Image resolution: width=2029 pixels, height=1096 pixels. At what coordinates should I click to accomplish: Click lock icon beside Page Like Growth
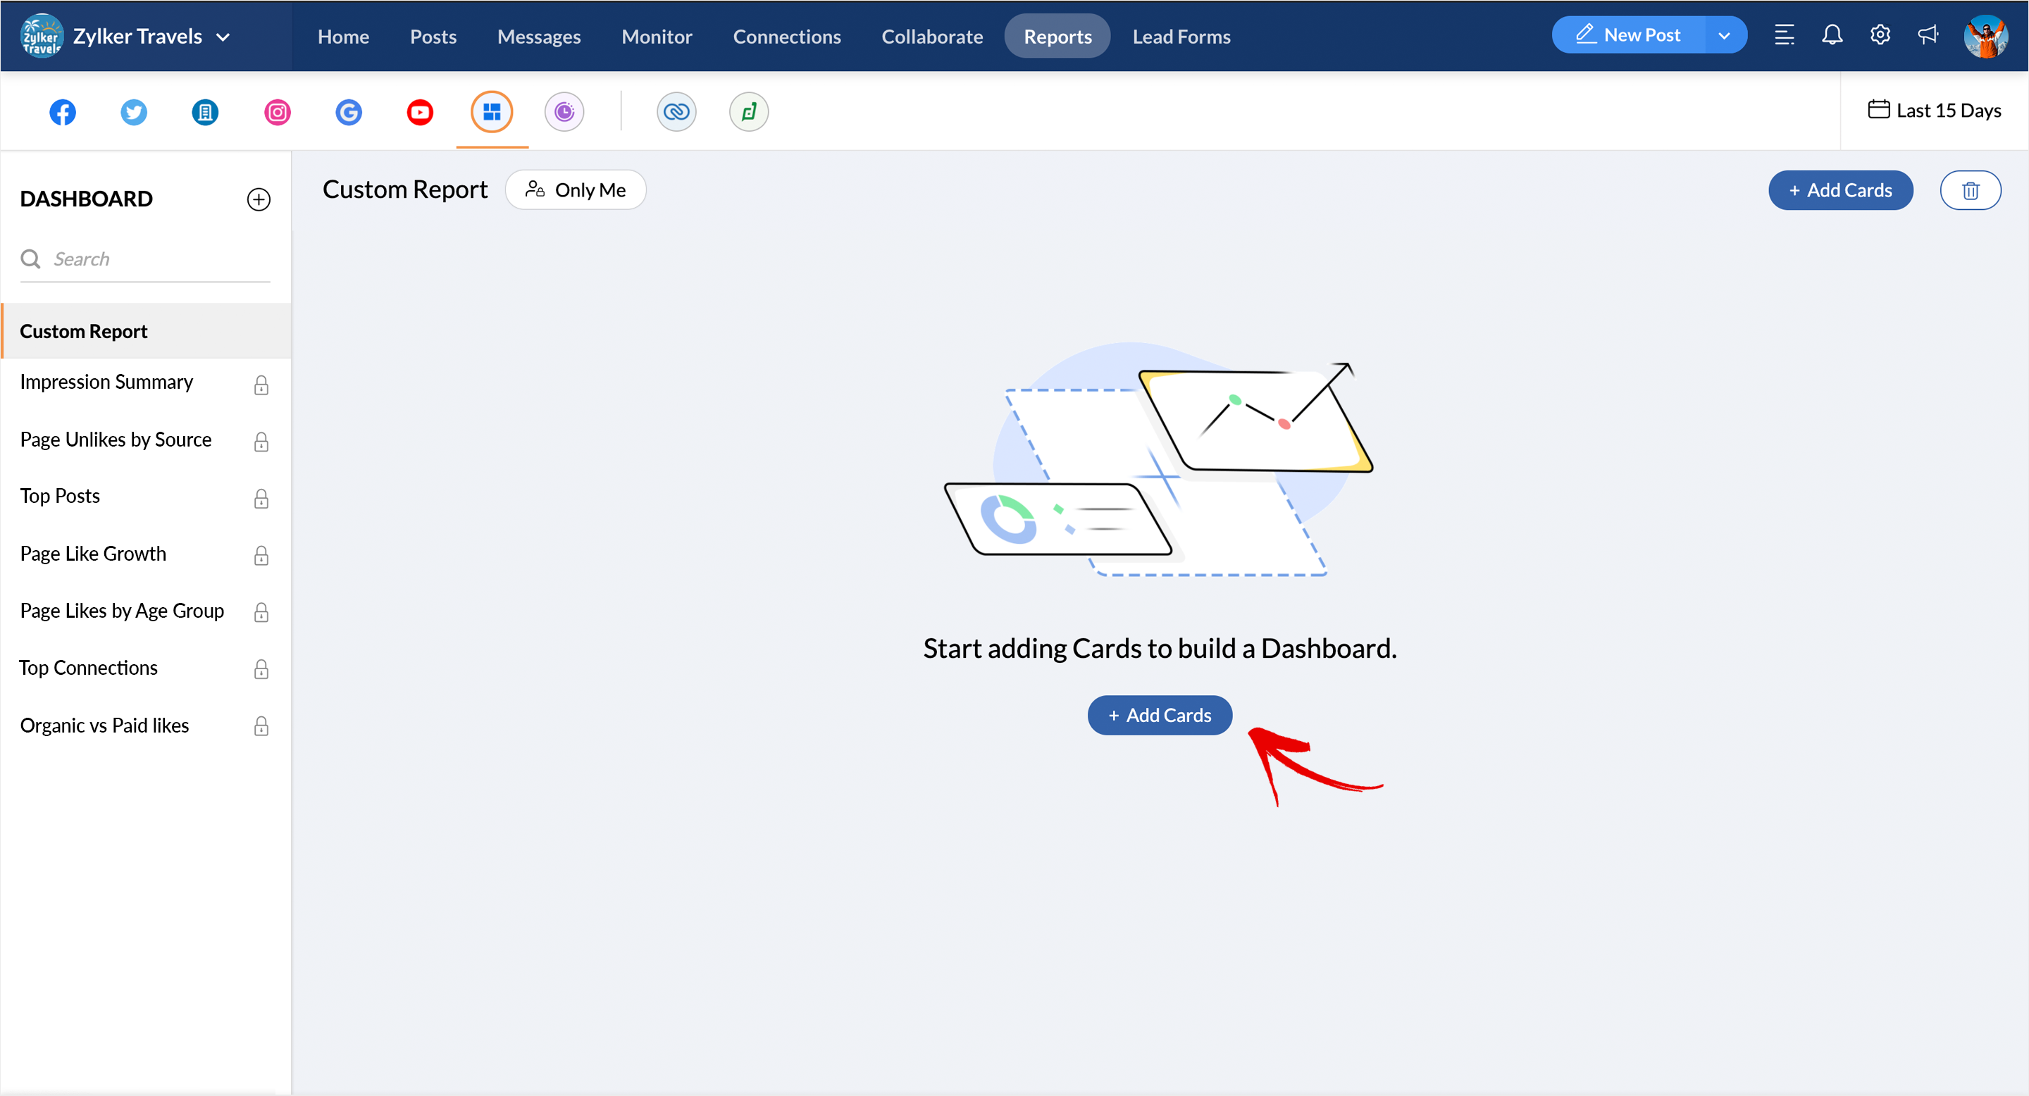pyautogui.click(x=261, y=556)
